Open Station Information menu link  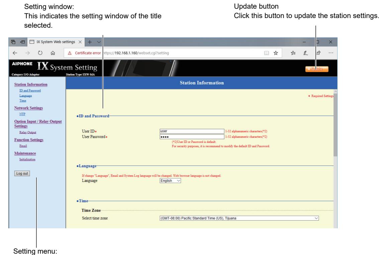click(x=31, y=84)
